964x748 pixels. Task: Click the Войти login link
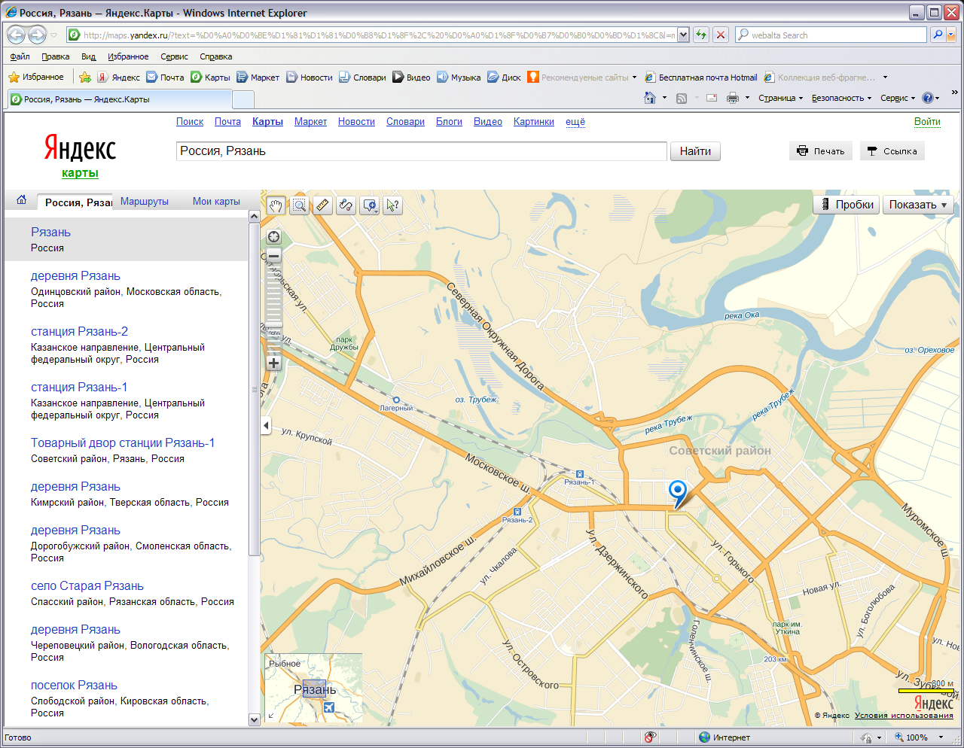click(927, 122)
